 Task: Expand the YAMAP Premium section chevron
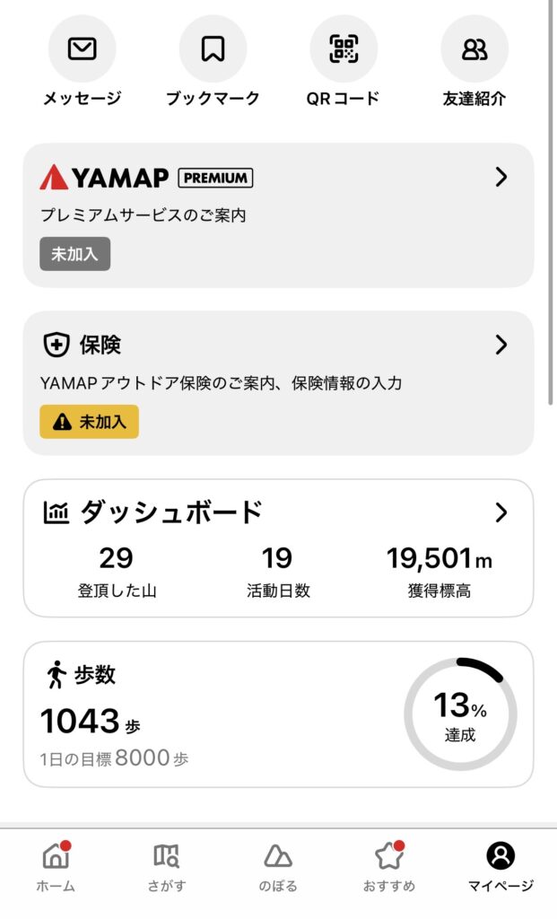tap(501, 178)
